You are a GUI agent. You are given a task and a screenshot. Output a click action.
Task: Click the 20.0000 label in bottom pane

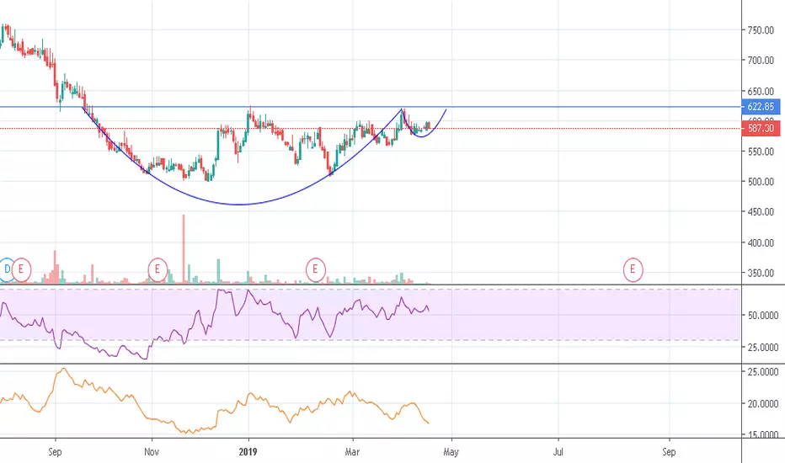(762, 404)
